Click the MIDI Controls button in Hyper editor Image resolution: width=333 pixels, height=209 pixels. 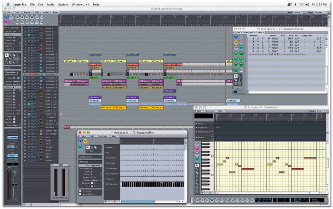[90, 157]
